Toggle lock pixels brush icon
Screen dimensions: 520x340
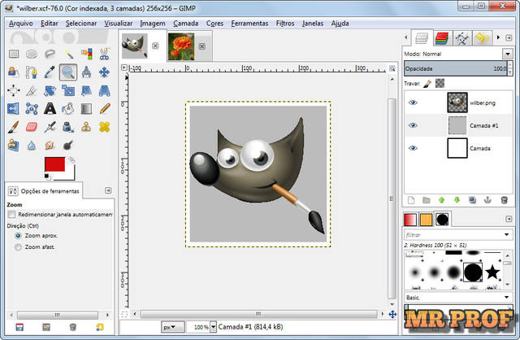(x=427, y=83)
